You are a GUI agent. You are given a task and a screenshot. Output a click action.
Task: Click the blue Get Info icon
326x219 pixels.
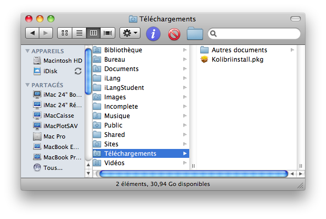(x=153, y=33)
